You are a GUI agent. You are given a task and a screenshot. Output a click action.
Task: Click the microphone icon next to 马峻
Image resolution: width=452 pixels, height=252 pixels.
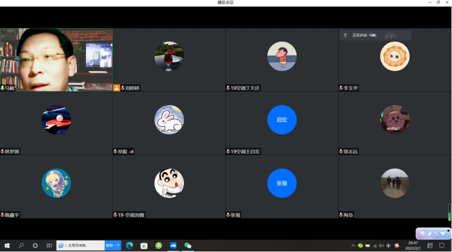pyautogui.click(x=3, y=88)
